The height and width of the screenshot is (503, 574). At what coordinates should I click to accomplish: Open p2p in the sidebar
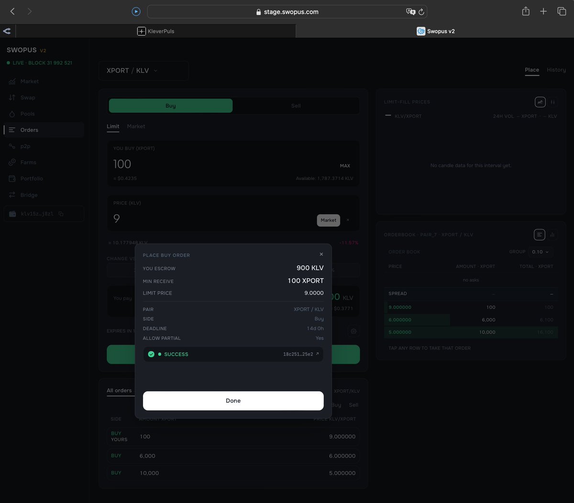click(x=44, y=146)
